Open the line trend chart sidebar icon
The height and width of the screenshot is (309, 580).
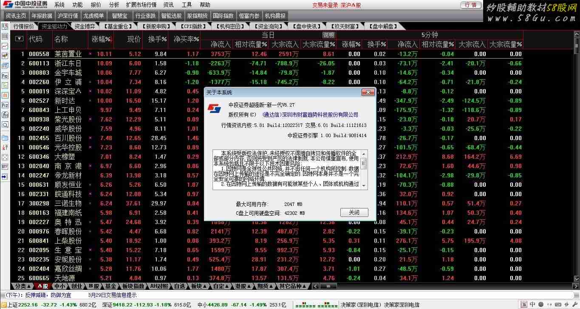coord(5,45)
